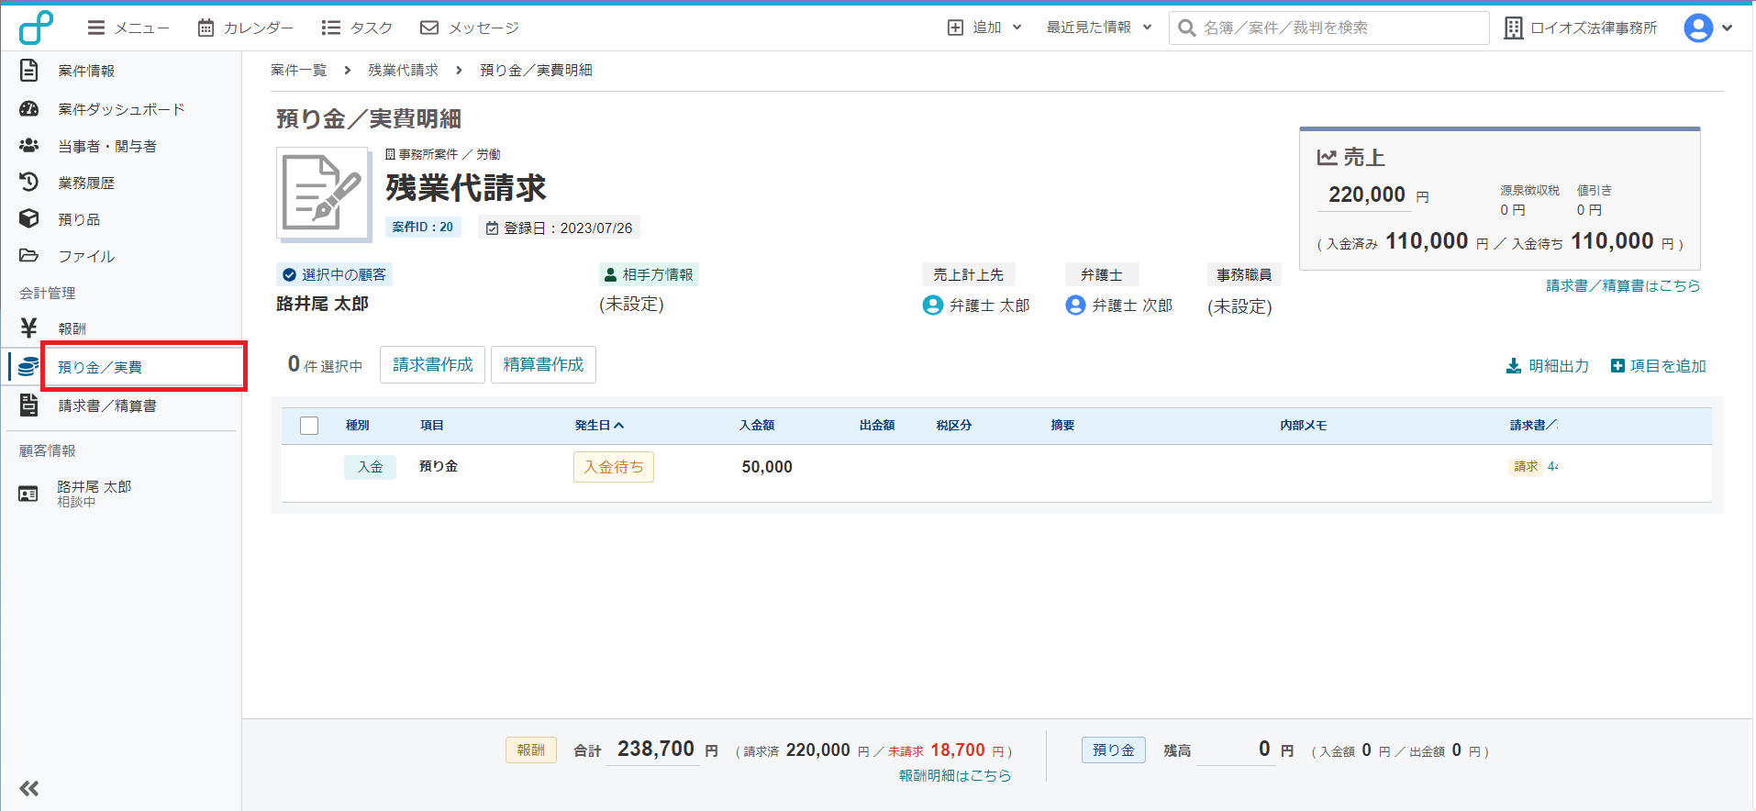Click the 出金額 column header
The image size is (1756, 811).
pyautogui.click(x=877, y=425)
